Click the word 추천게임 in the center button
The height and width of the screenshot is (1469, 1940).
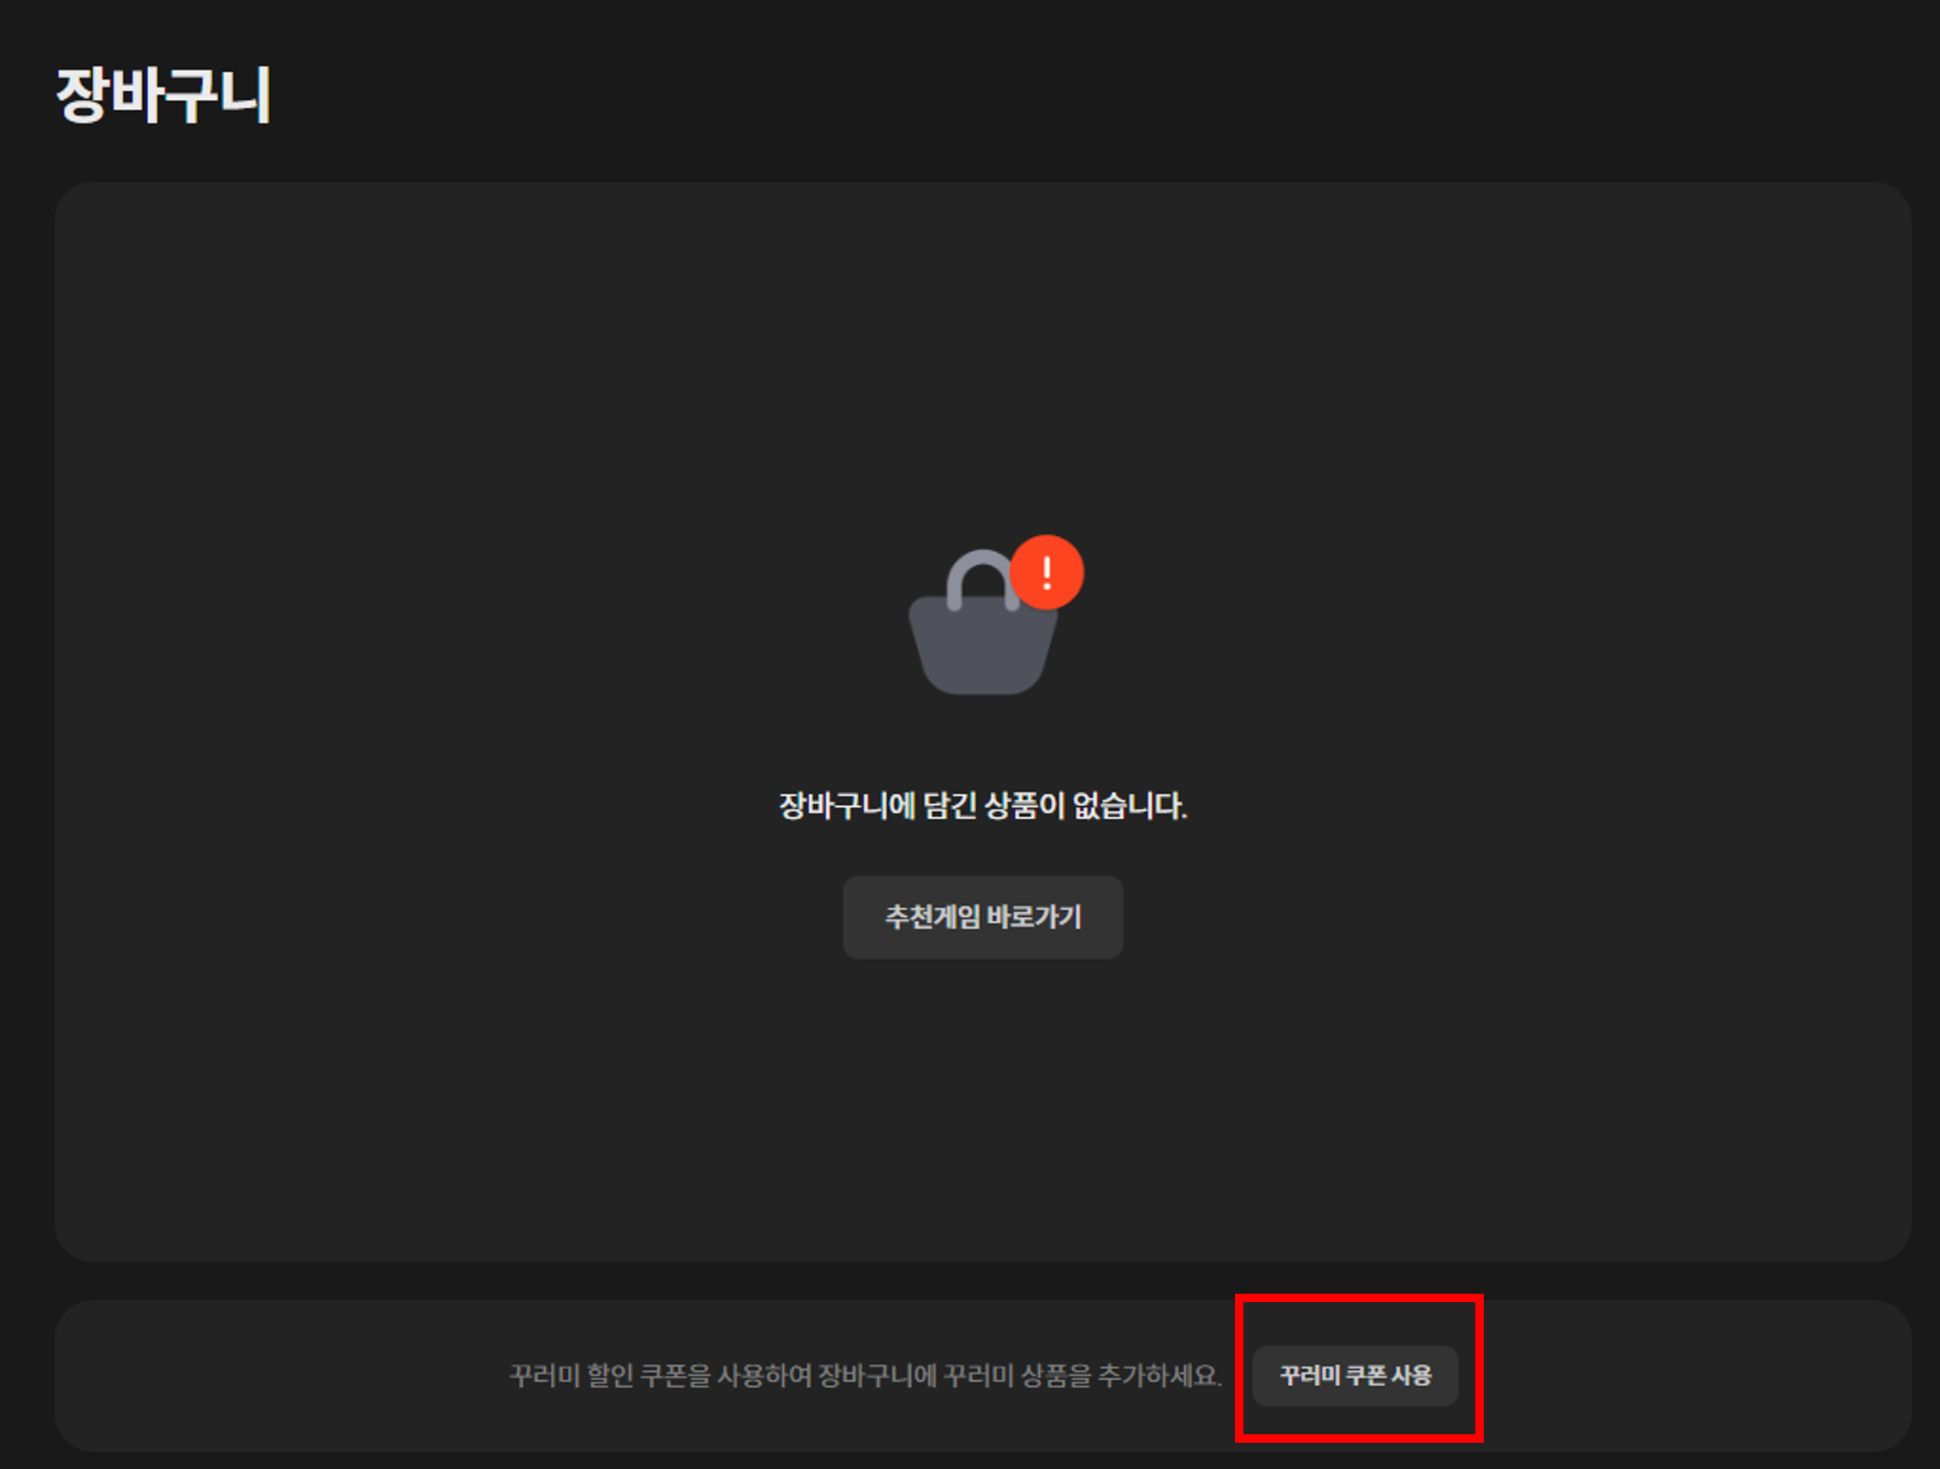932,917
